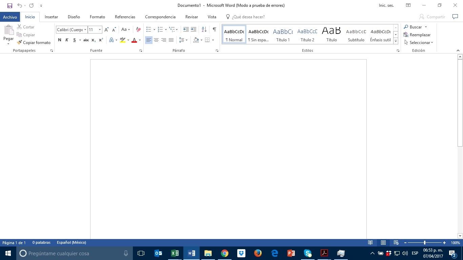The image size is (463, 260).
Task: Apply superscript formatting x²
Action: coord(101,40)
